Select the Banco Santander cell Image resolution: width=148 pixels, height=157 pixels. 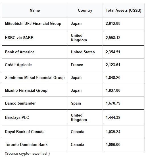point(35,103)
